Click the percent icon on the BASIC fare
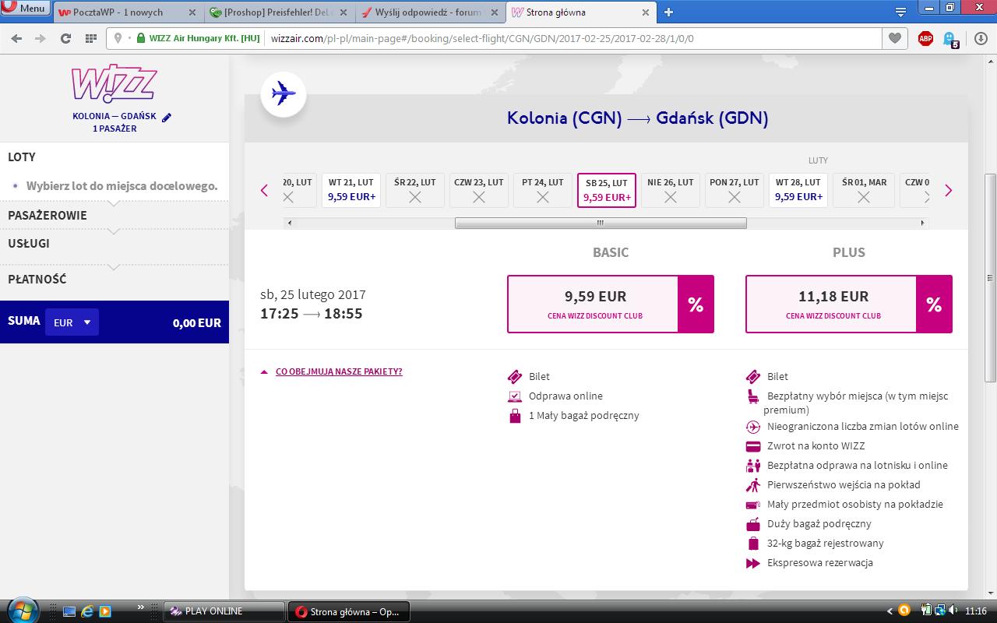 [x=696, y=304]
